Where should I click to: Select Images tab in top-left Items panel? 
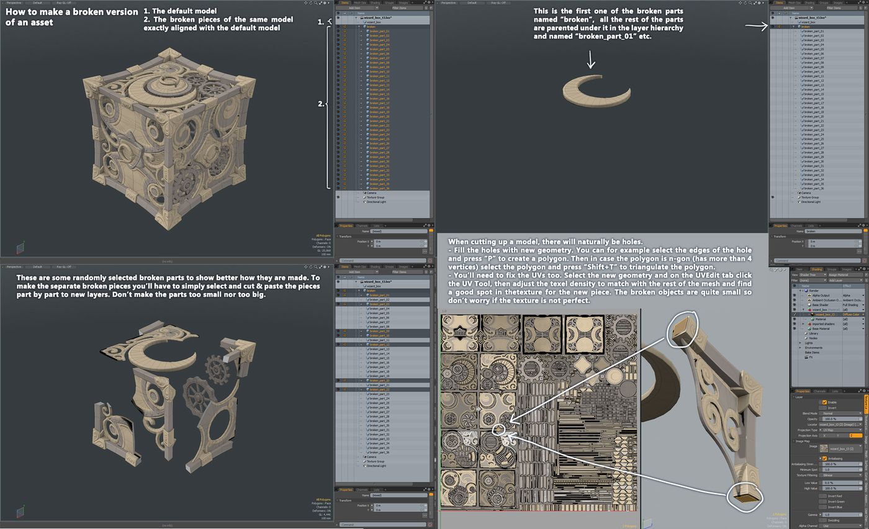click(x=403, y=2)
